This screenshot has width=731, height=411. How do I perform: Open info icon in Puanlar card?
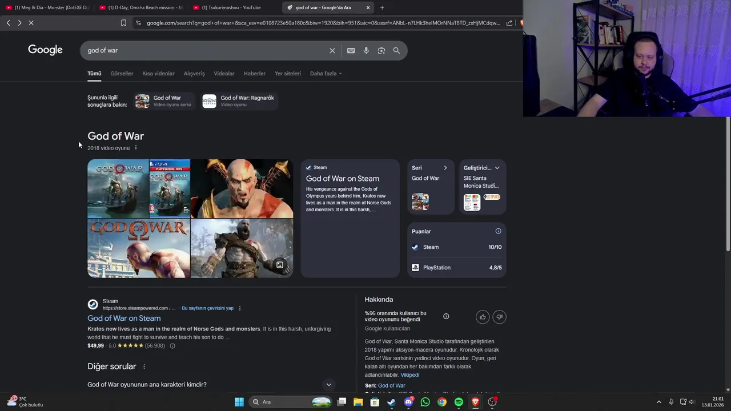click(498, 231)
